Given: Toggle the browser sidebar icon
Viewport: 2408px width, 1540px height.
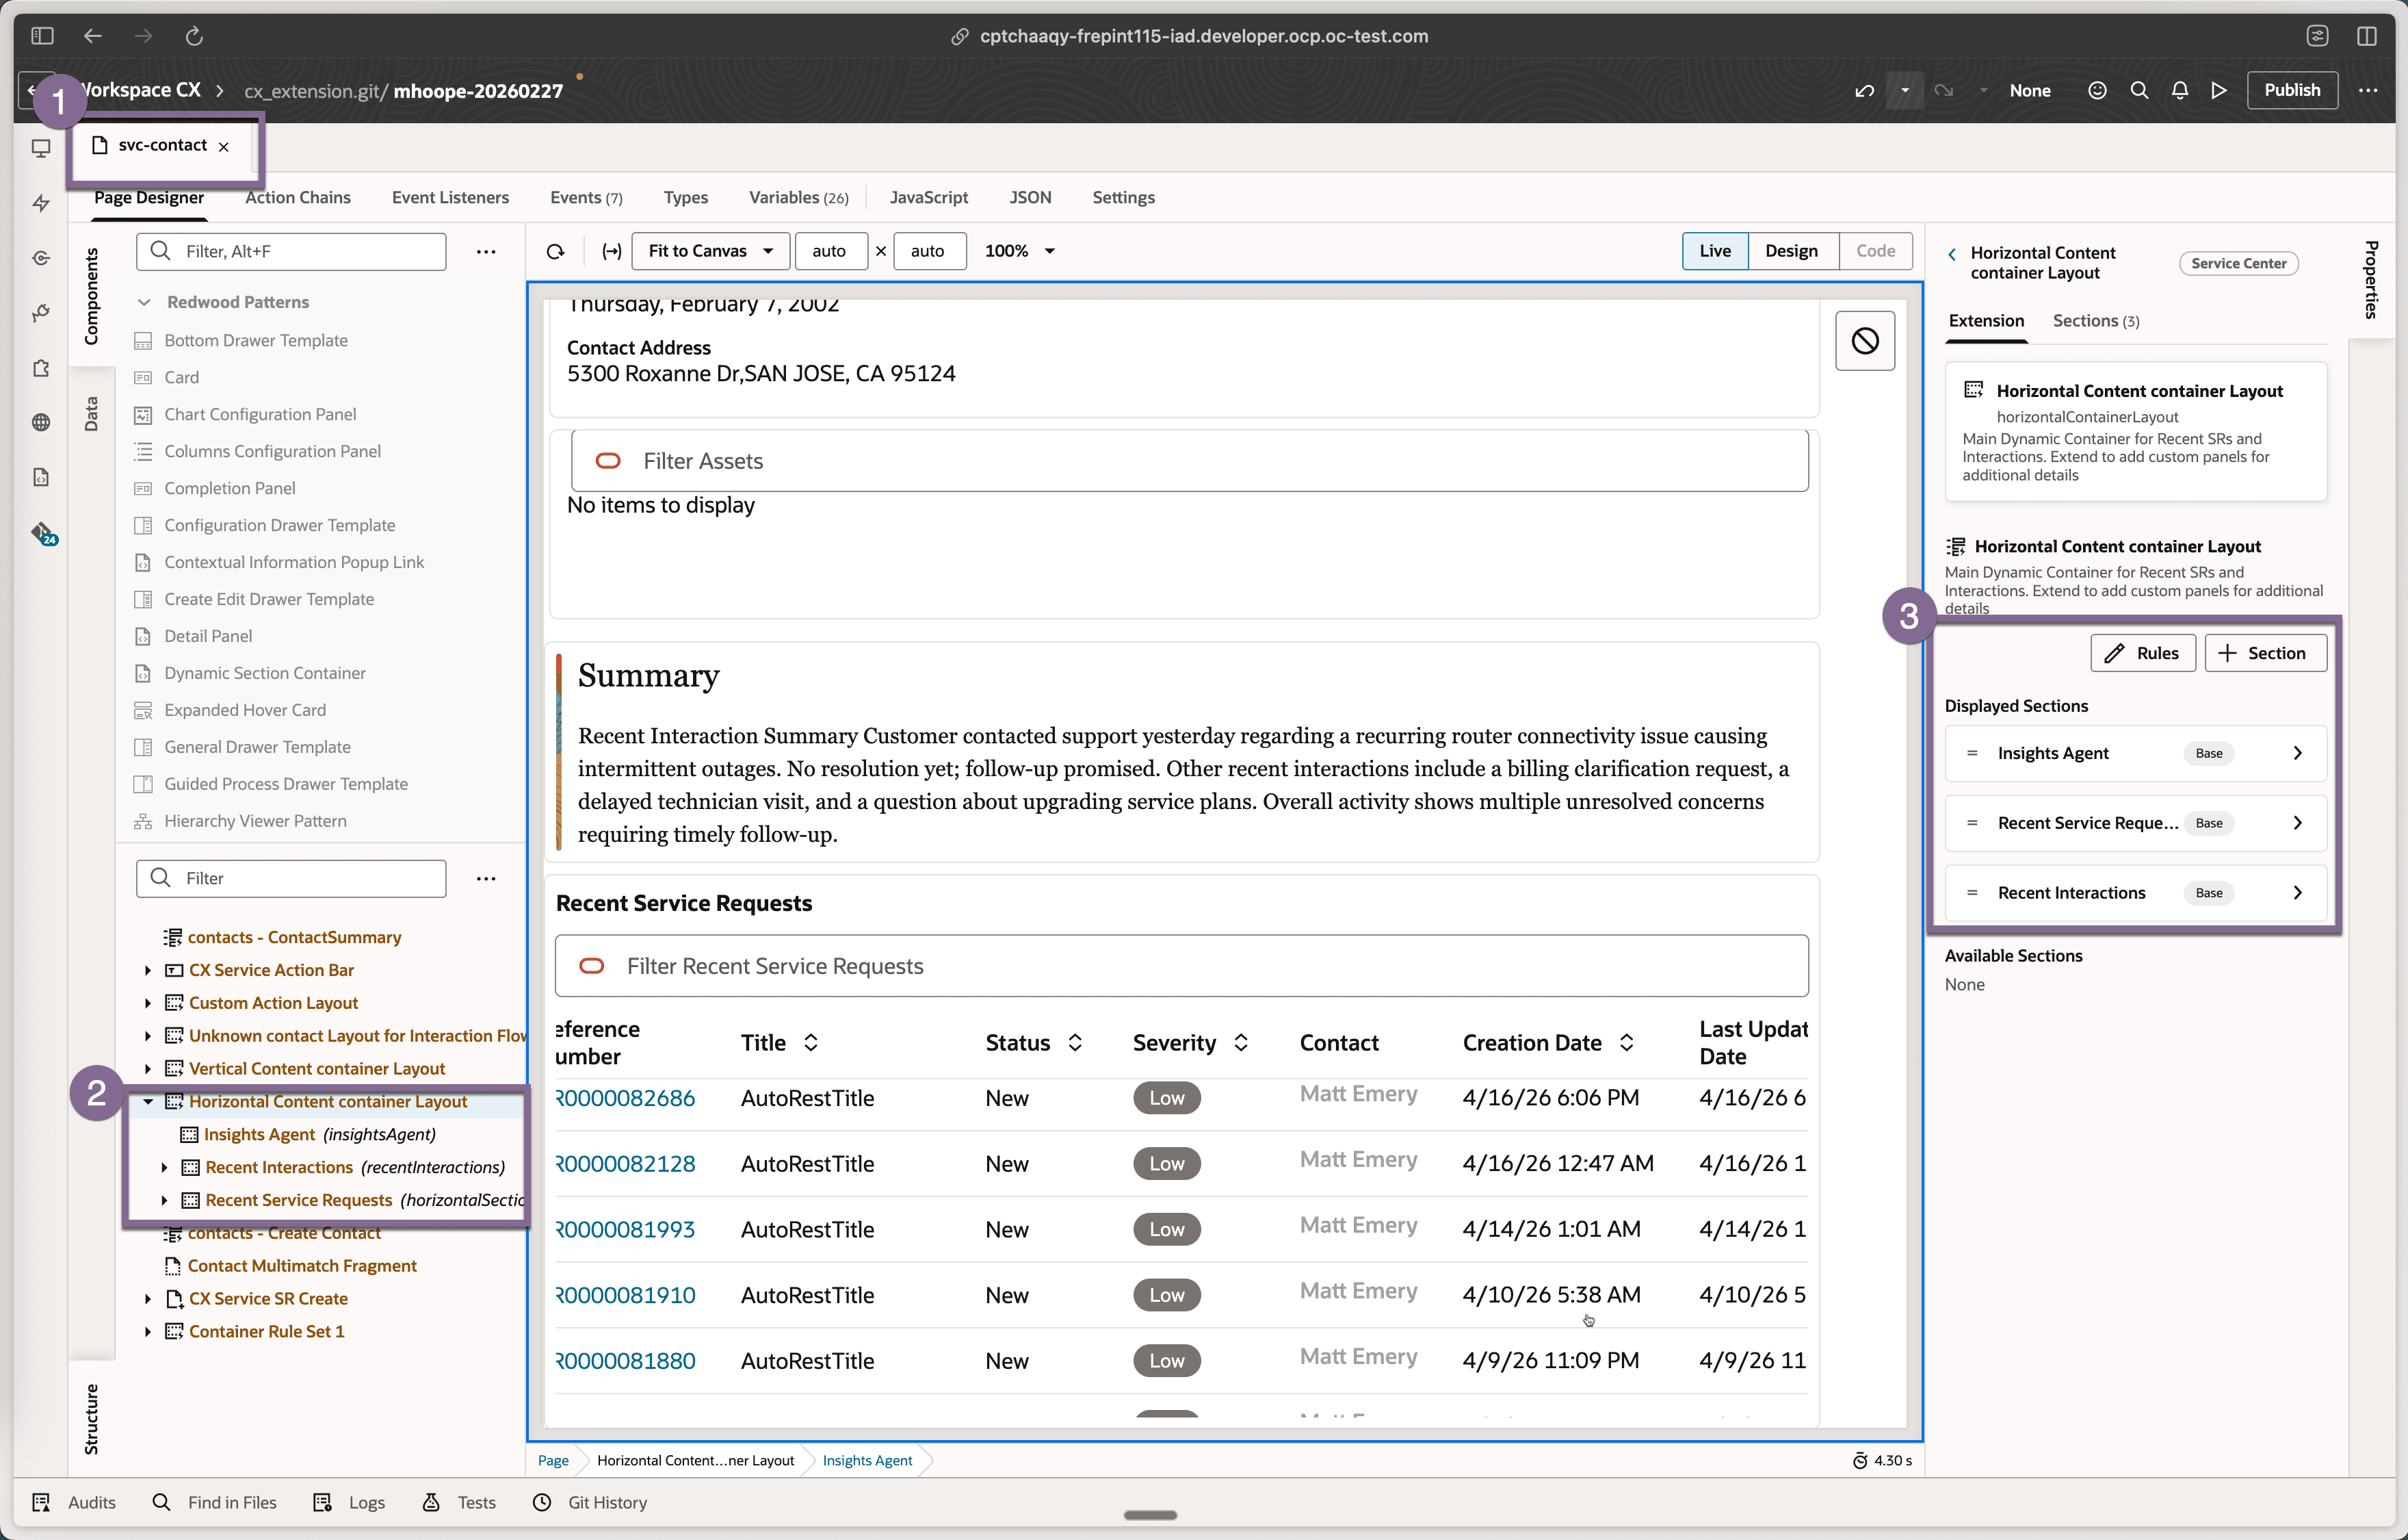Looking at the screenshot, I should (x=42, y=36).
